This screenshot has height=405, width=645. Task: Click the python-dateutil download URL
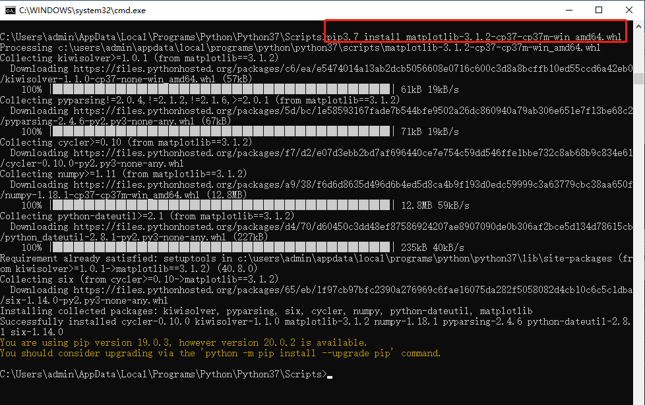353,227
